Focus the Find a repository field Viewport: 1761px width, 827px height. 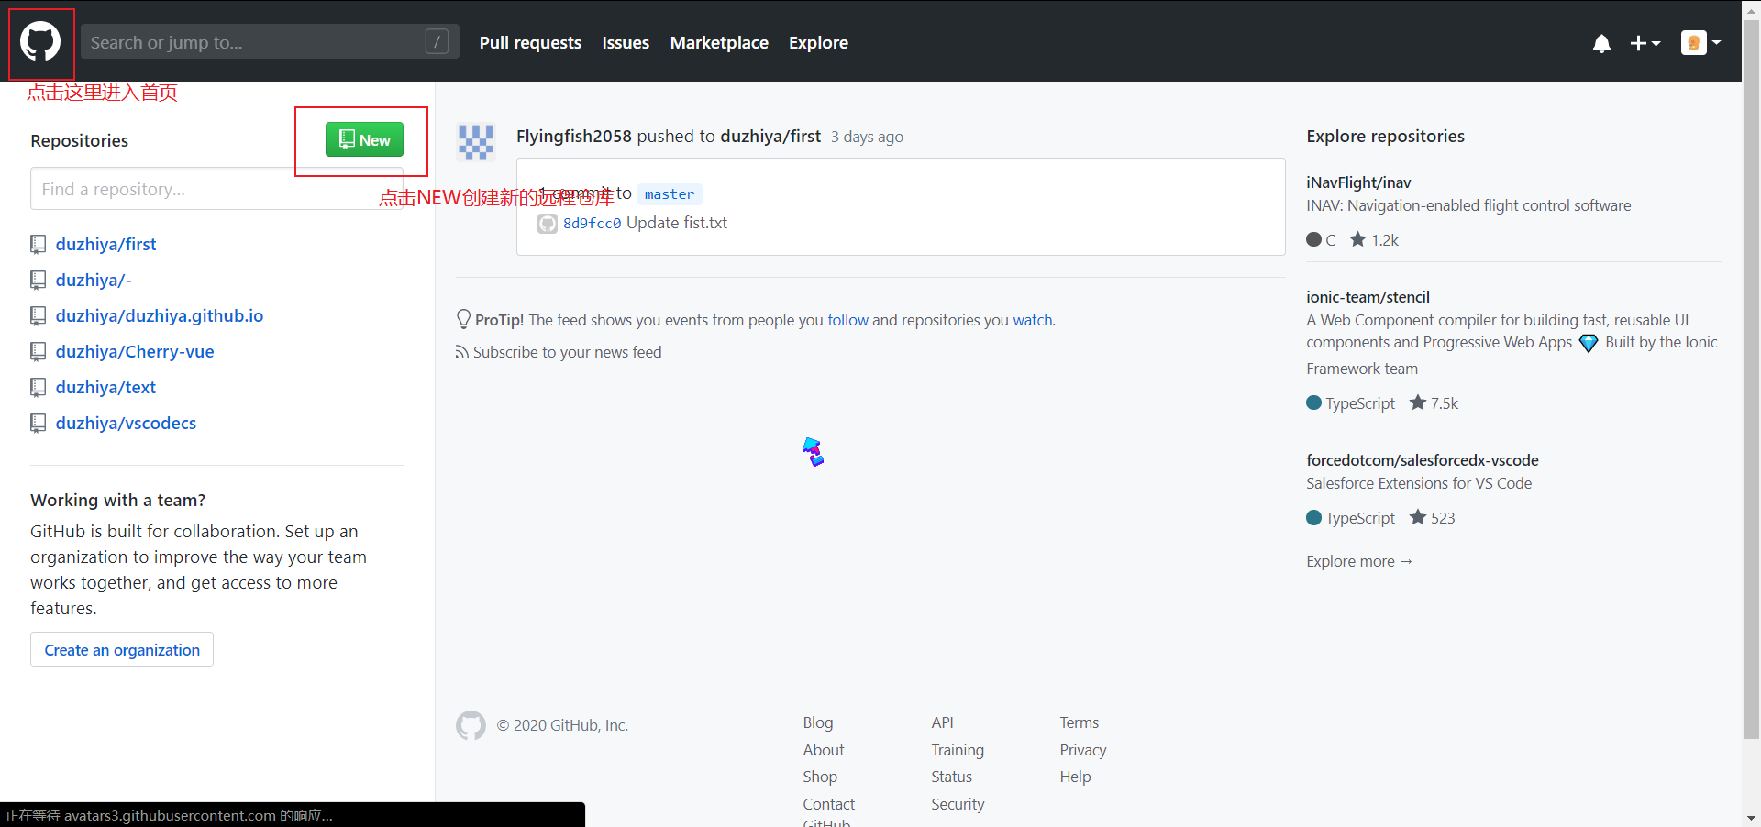coord(216,189)
